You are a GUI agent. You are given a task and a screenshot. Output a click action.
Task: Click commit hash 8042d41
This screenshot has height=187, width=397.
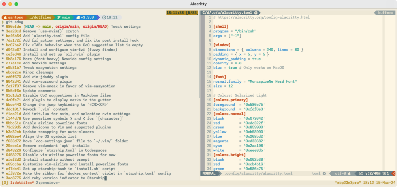[14, 81]
